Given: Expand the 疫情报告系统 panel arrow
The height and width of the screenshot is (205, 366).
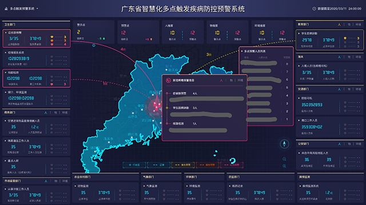Looking at the screenshot, I should [6, 52].
